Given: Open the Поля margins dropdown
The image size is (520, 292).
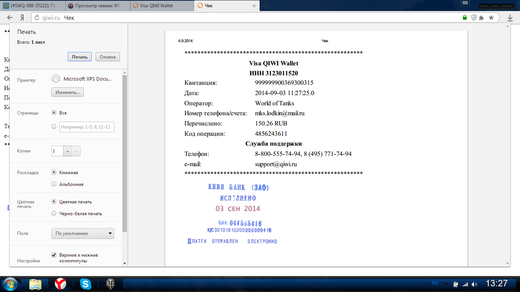Looking at the screenshot, I should coord(83,233).
